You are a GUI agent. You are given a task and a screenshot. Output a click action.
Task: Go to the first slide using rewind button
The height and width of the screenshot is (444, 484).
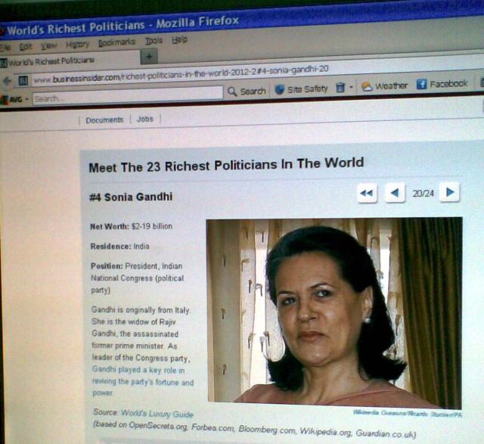coord(367,194)
